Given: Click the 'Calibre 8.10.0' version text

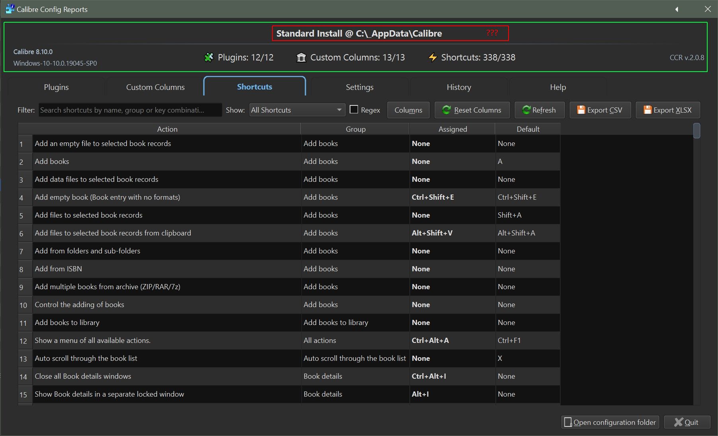Looking at the screenshot, I should (33, 52).
